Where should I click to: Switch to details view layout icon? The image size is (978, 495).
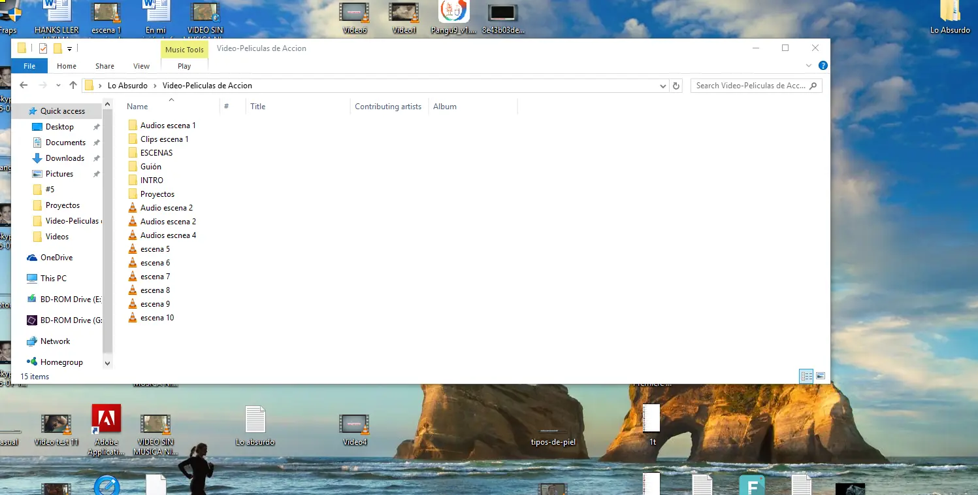point(807,376)
